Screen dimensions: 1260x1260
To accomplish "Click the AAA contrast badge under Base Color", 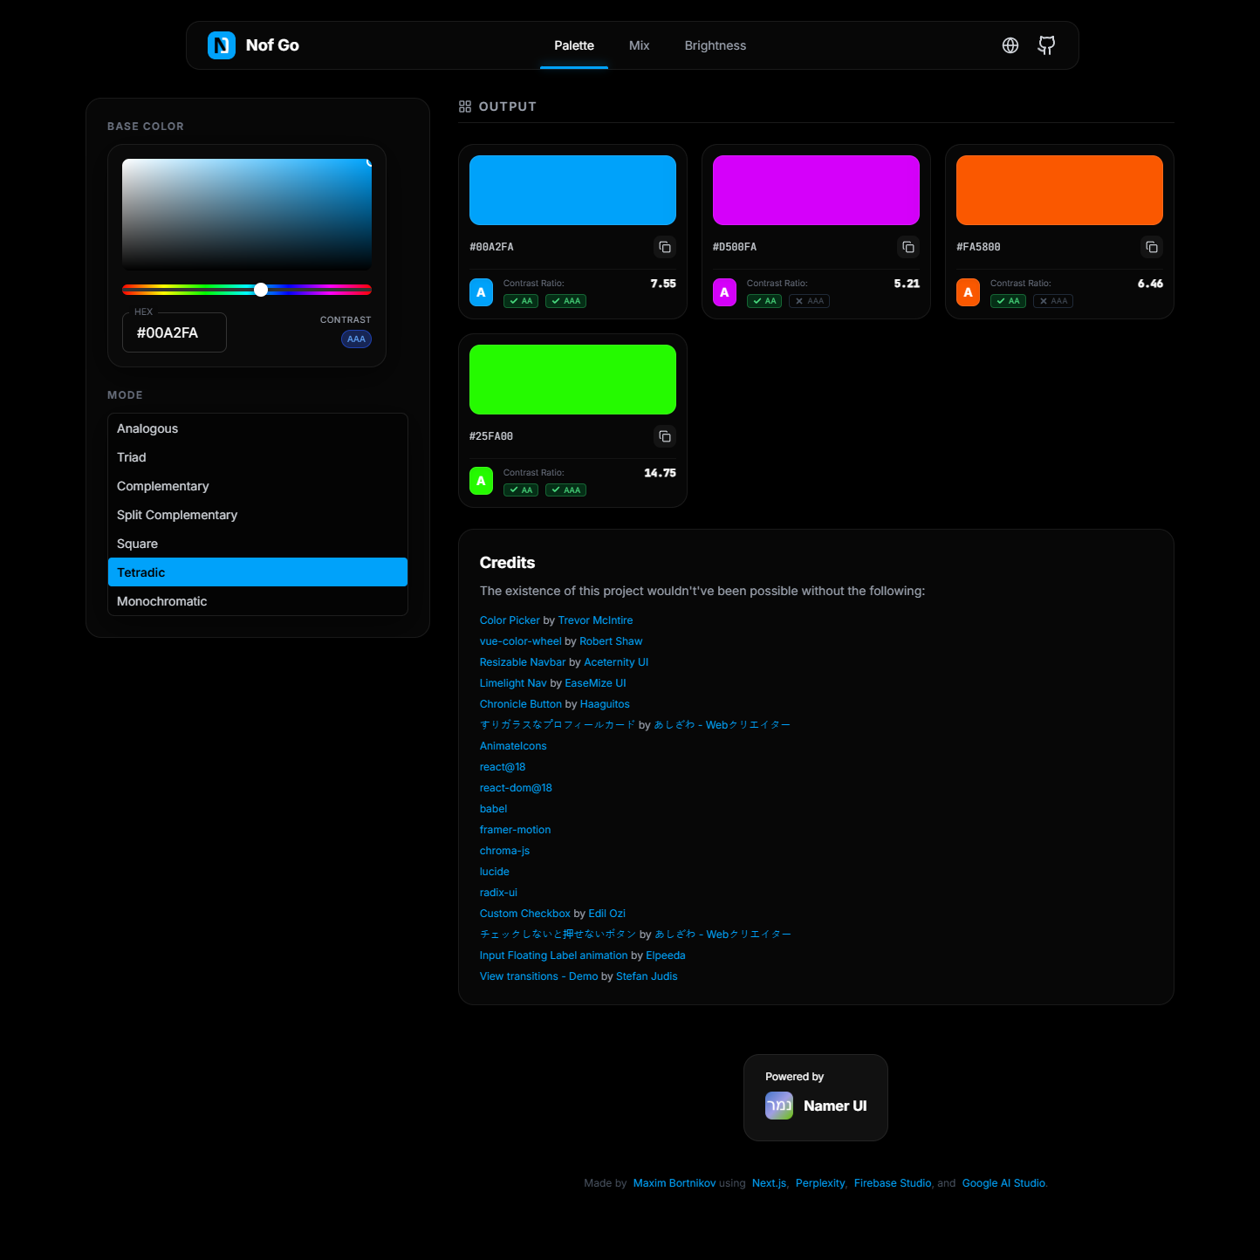I will [356, 339].
